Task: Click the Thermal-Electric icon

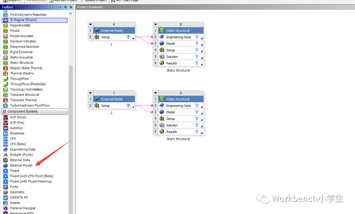Action: (6, 74)
